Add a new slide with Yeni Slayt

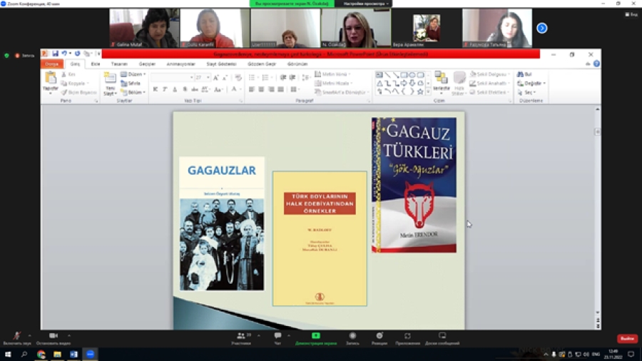tap(109, 80)
